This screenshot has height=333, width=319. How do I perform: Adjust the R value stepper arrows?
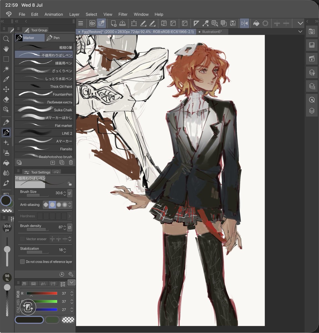72,293
